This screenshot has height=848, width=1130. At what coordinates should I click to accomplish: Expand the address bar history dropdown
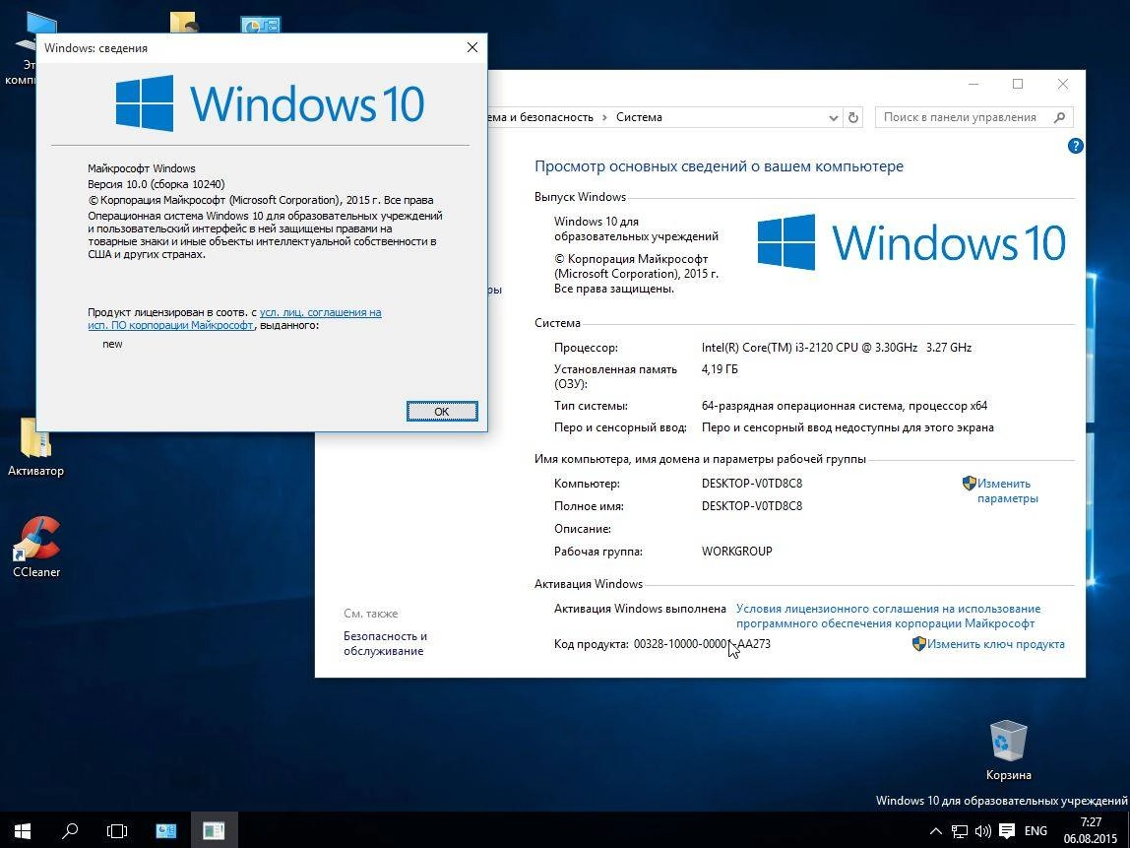coord(833,117)
